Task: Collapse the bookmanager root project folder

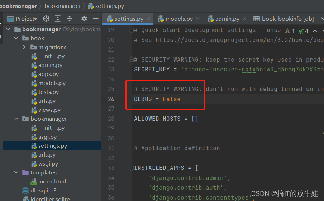Action: coord(9,29)
